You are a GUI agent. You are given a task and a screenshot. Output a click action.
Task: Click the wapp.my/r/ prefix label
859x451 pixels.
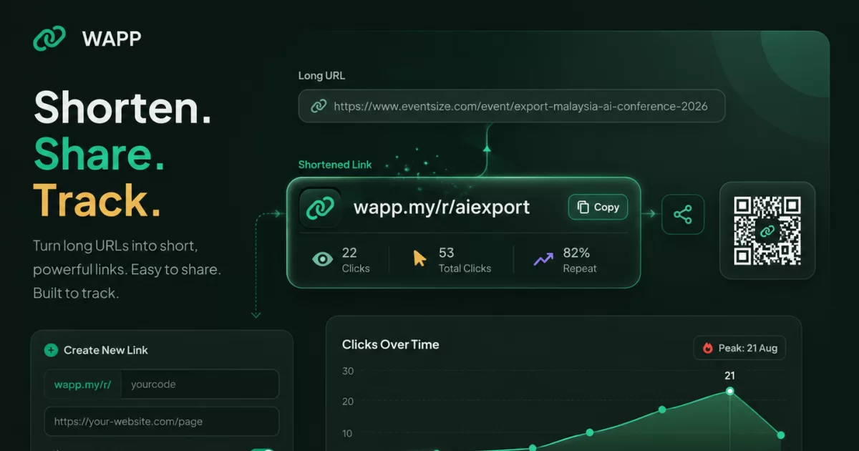click(x=82, y=384)
